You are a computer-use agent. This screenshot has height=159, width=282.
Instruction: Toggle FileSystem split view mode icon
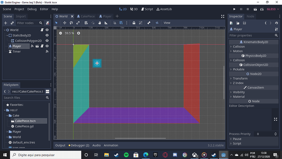pos(47,91)
